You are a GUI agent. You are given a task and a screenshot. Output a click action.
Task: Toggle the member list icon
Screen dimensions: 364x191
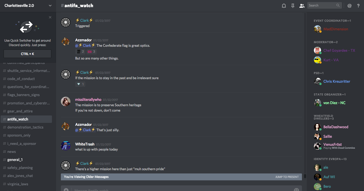[302, 6]
